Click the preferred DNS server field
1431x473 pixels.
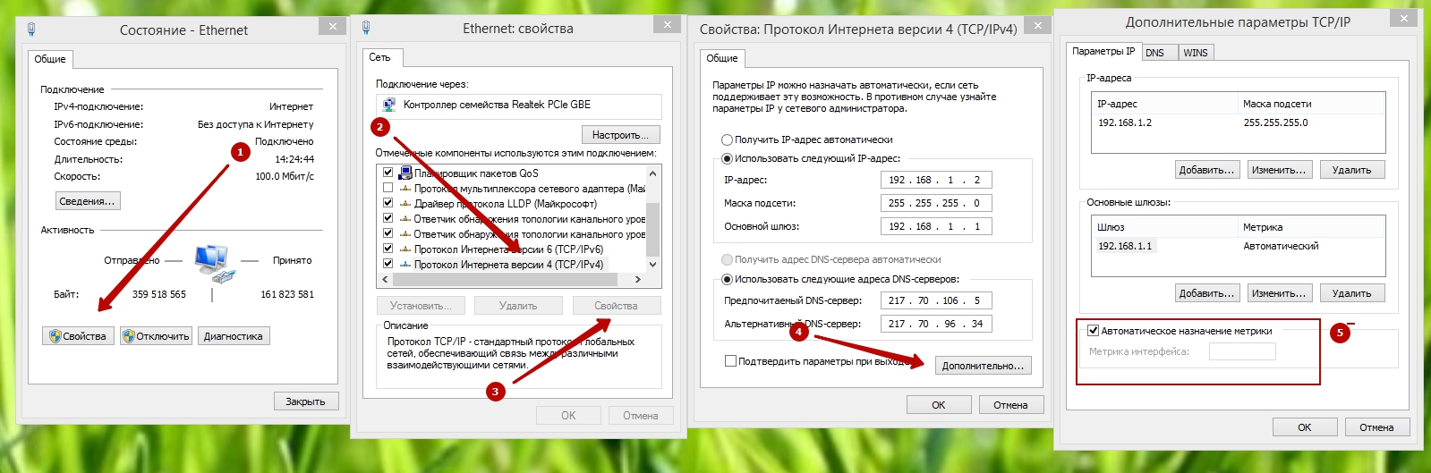936,301
